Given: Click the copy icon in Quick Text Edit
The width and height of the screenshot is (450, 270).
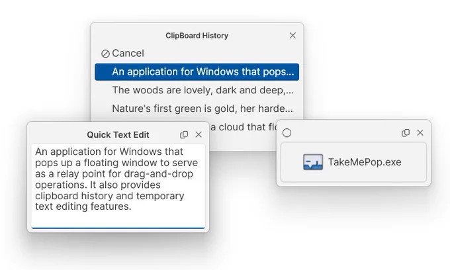Looking at the screenshot, I should pyautogui.click(x=184, y=134).
